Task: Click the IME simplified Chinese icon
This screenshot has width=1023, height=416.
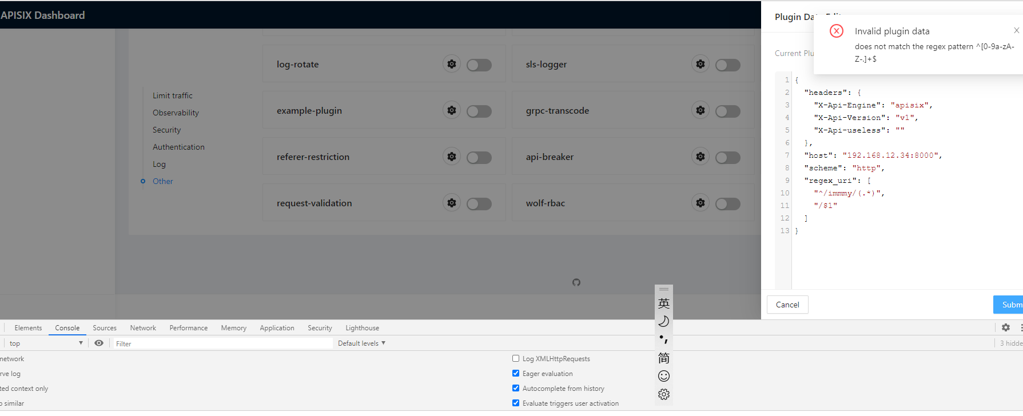Action: 663,358
